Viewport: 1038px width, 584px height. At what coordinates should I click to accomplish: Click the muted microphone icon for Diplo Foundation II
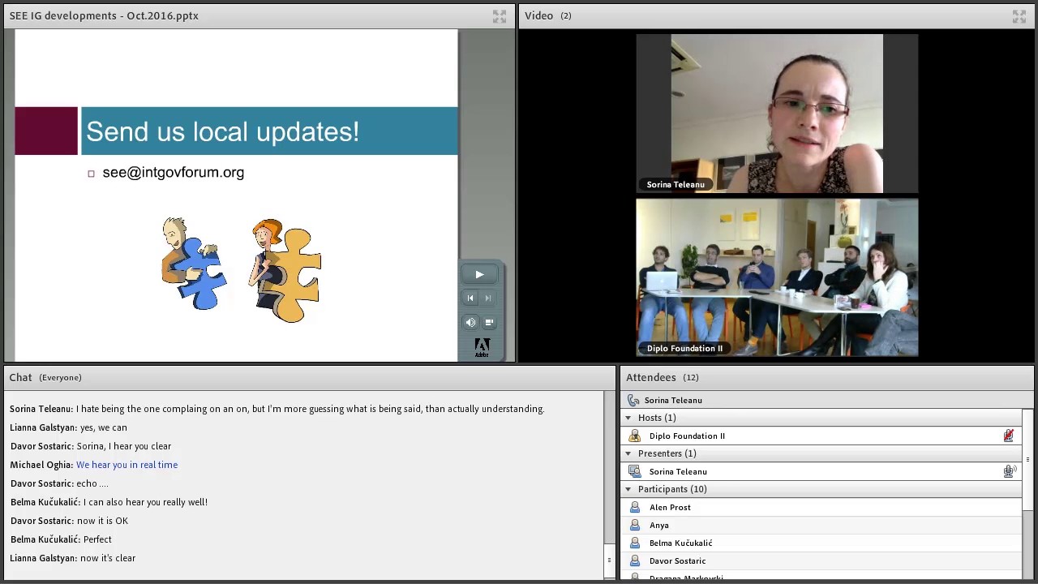click(x=1009, y=436)
